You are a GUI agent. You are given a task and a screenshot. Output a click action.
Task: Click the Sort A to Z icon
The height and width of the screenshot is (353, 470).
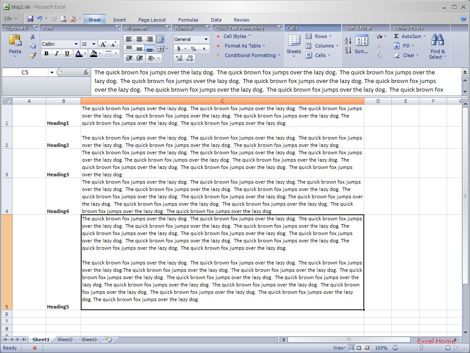point(348,41)
